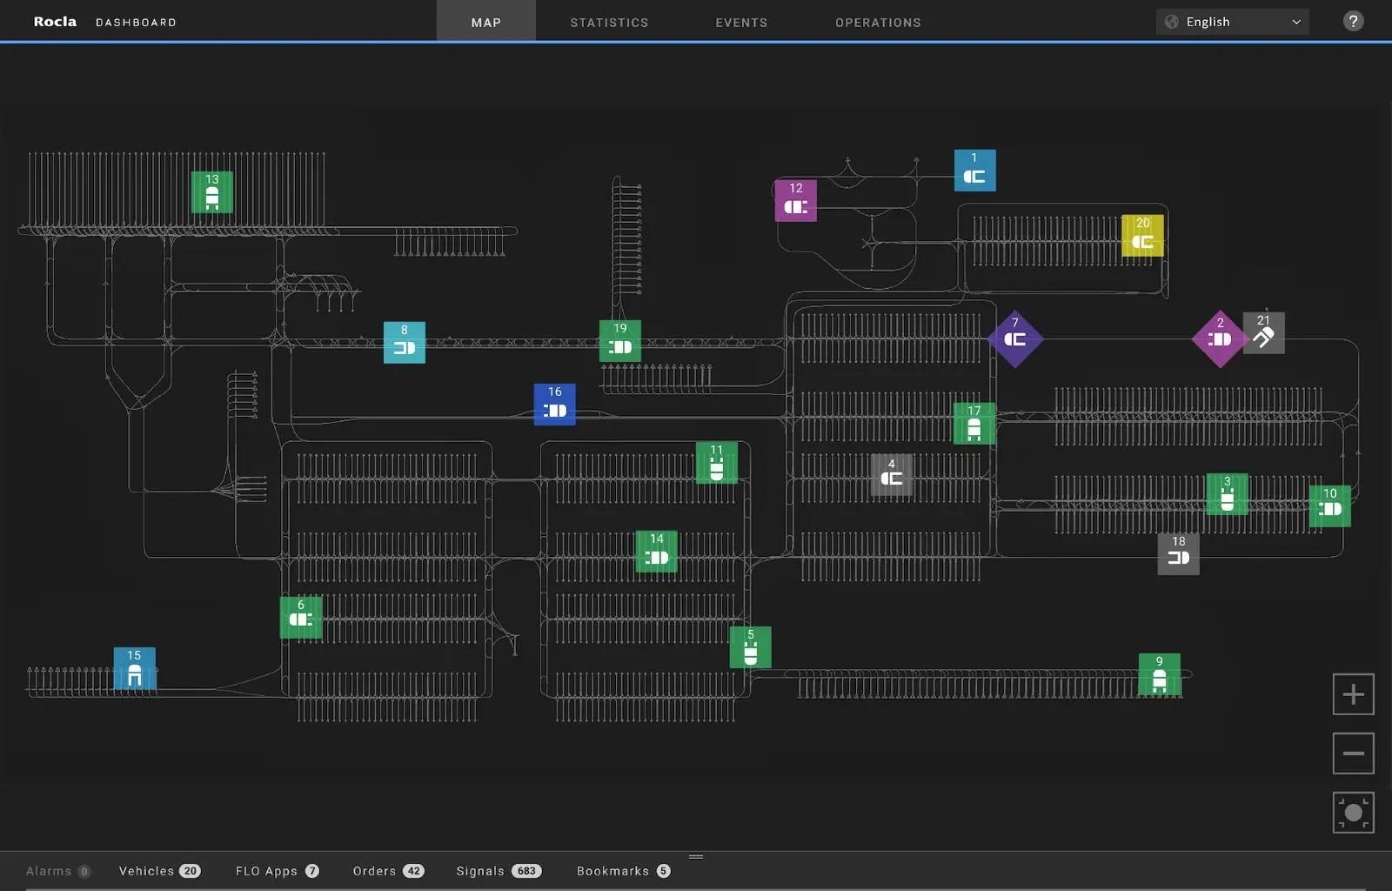Image resolution: width=1392 pixels, height=891 pixels.
Task: Show the Orders 42 list
Action: pos(389,871)
